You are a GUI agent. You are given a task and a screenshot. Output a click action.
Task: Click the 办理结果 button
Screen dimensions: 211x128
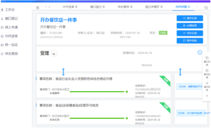pyautogui.click(x=190, y=26)
